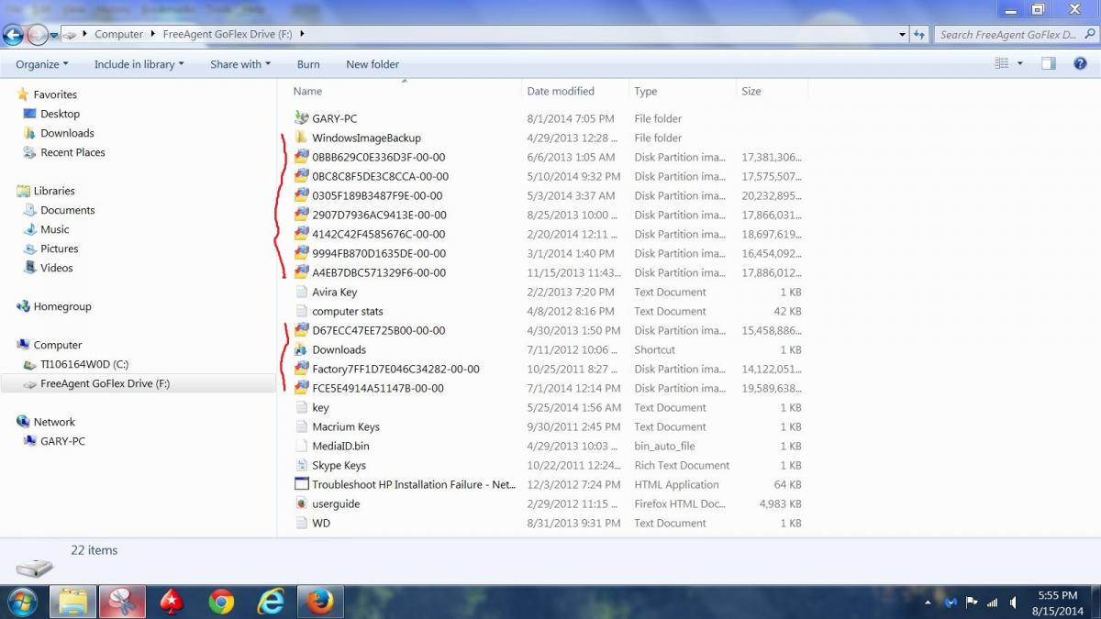This screenshot has width=1101, height=619.
Task: Select the userguide Firefox HTML icon
Action: 302,503
